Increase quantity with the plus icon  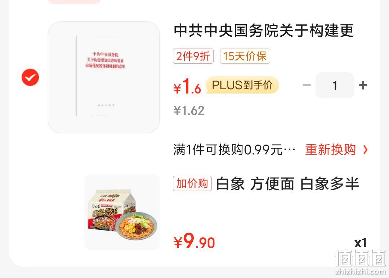point(363,85)
